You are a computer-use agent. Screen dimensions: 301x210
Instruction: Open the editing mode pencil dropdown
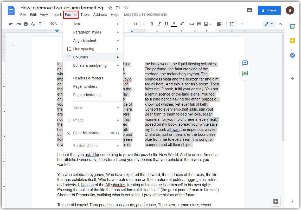(x=268, y=24)
